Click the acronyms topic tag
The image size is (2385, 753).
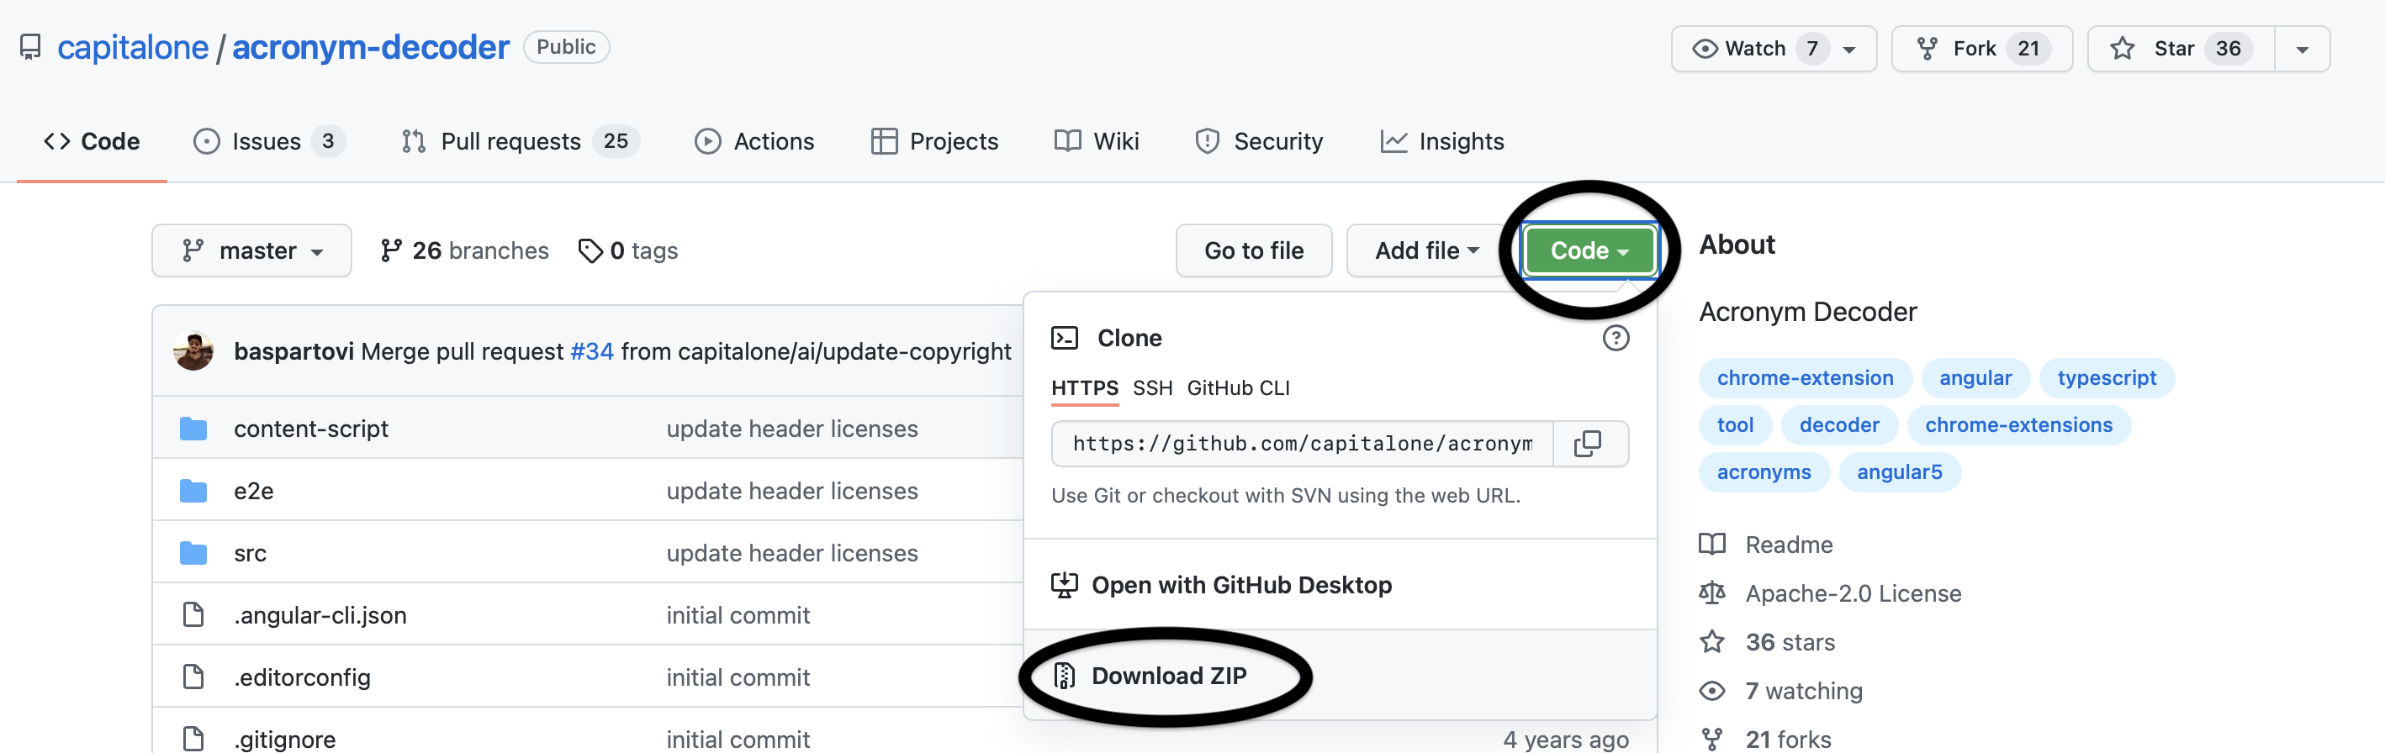1764,472
